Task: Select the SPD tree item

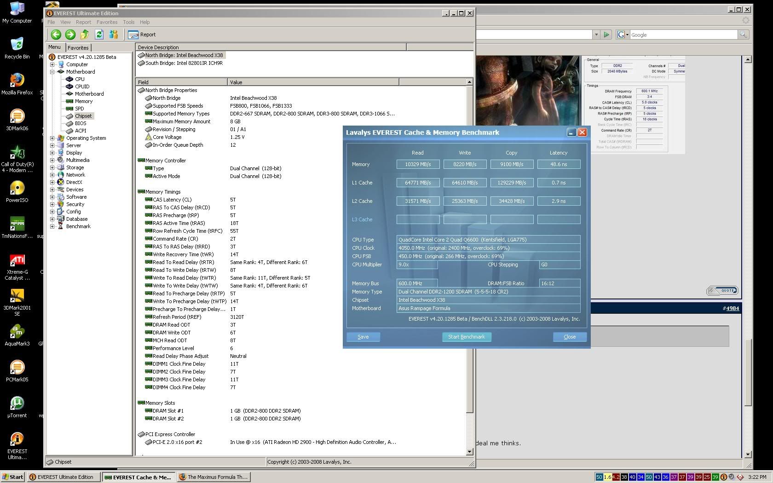Action: [79, 109]
